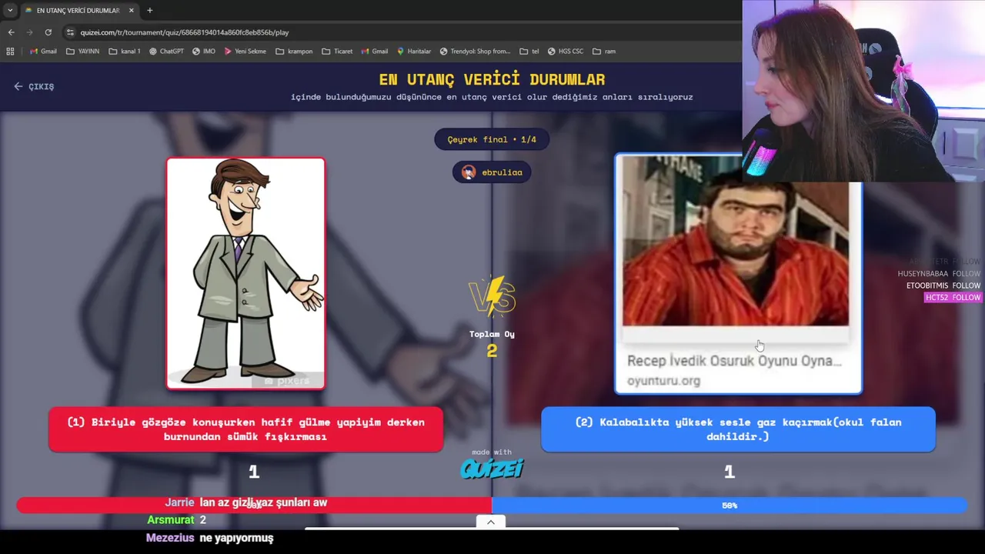This screenshot has width=985, height=554.
Task: Open the IMO bookmark
Action: click(x=204, y=52)
